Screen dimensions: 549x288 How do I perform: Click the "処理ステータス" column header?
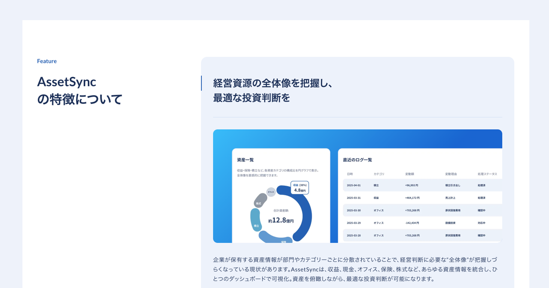[x=487, y=174]
